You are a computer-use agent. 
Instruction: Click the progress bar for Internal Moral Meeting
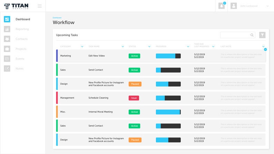(x=168, y=112)
